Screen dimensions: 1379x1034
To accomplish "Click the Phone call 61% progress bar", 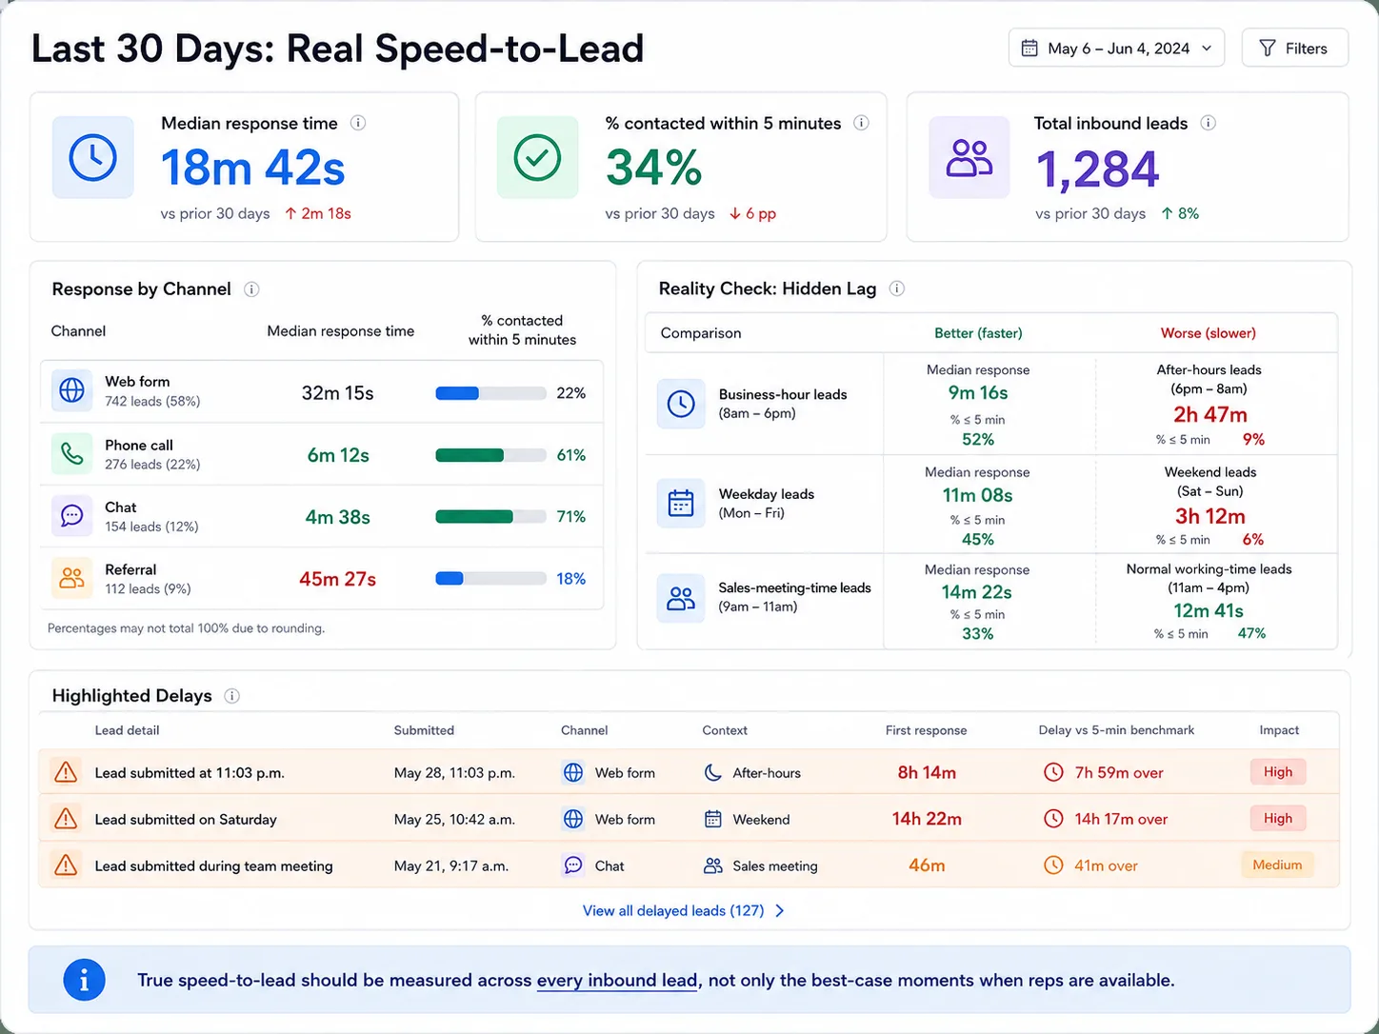I will coord(490,455).
